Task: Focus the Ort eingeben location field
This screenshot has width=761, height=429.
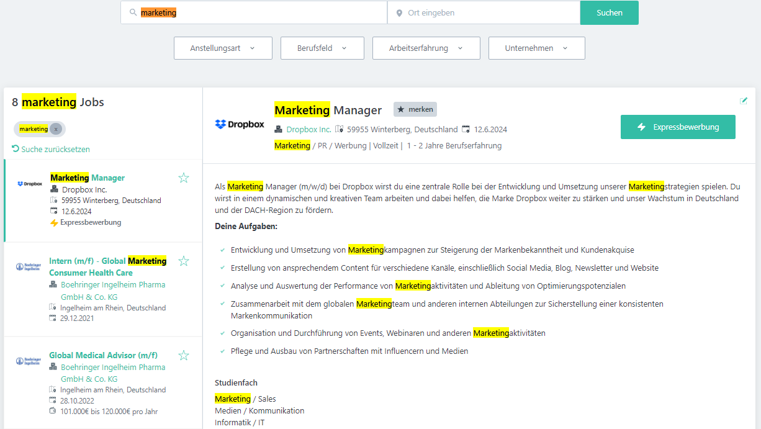Action: [484, 12]
